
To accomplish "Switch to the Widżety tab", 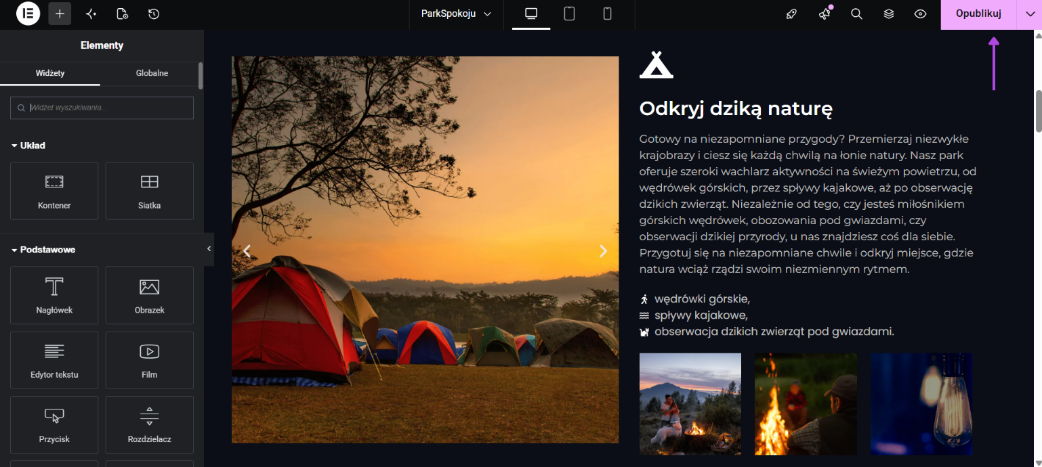I will [x=50, y=73].
